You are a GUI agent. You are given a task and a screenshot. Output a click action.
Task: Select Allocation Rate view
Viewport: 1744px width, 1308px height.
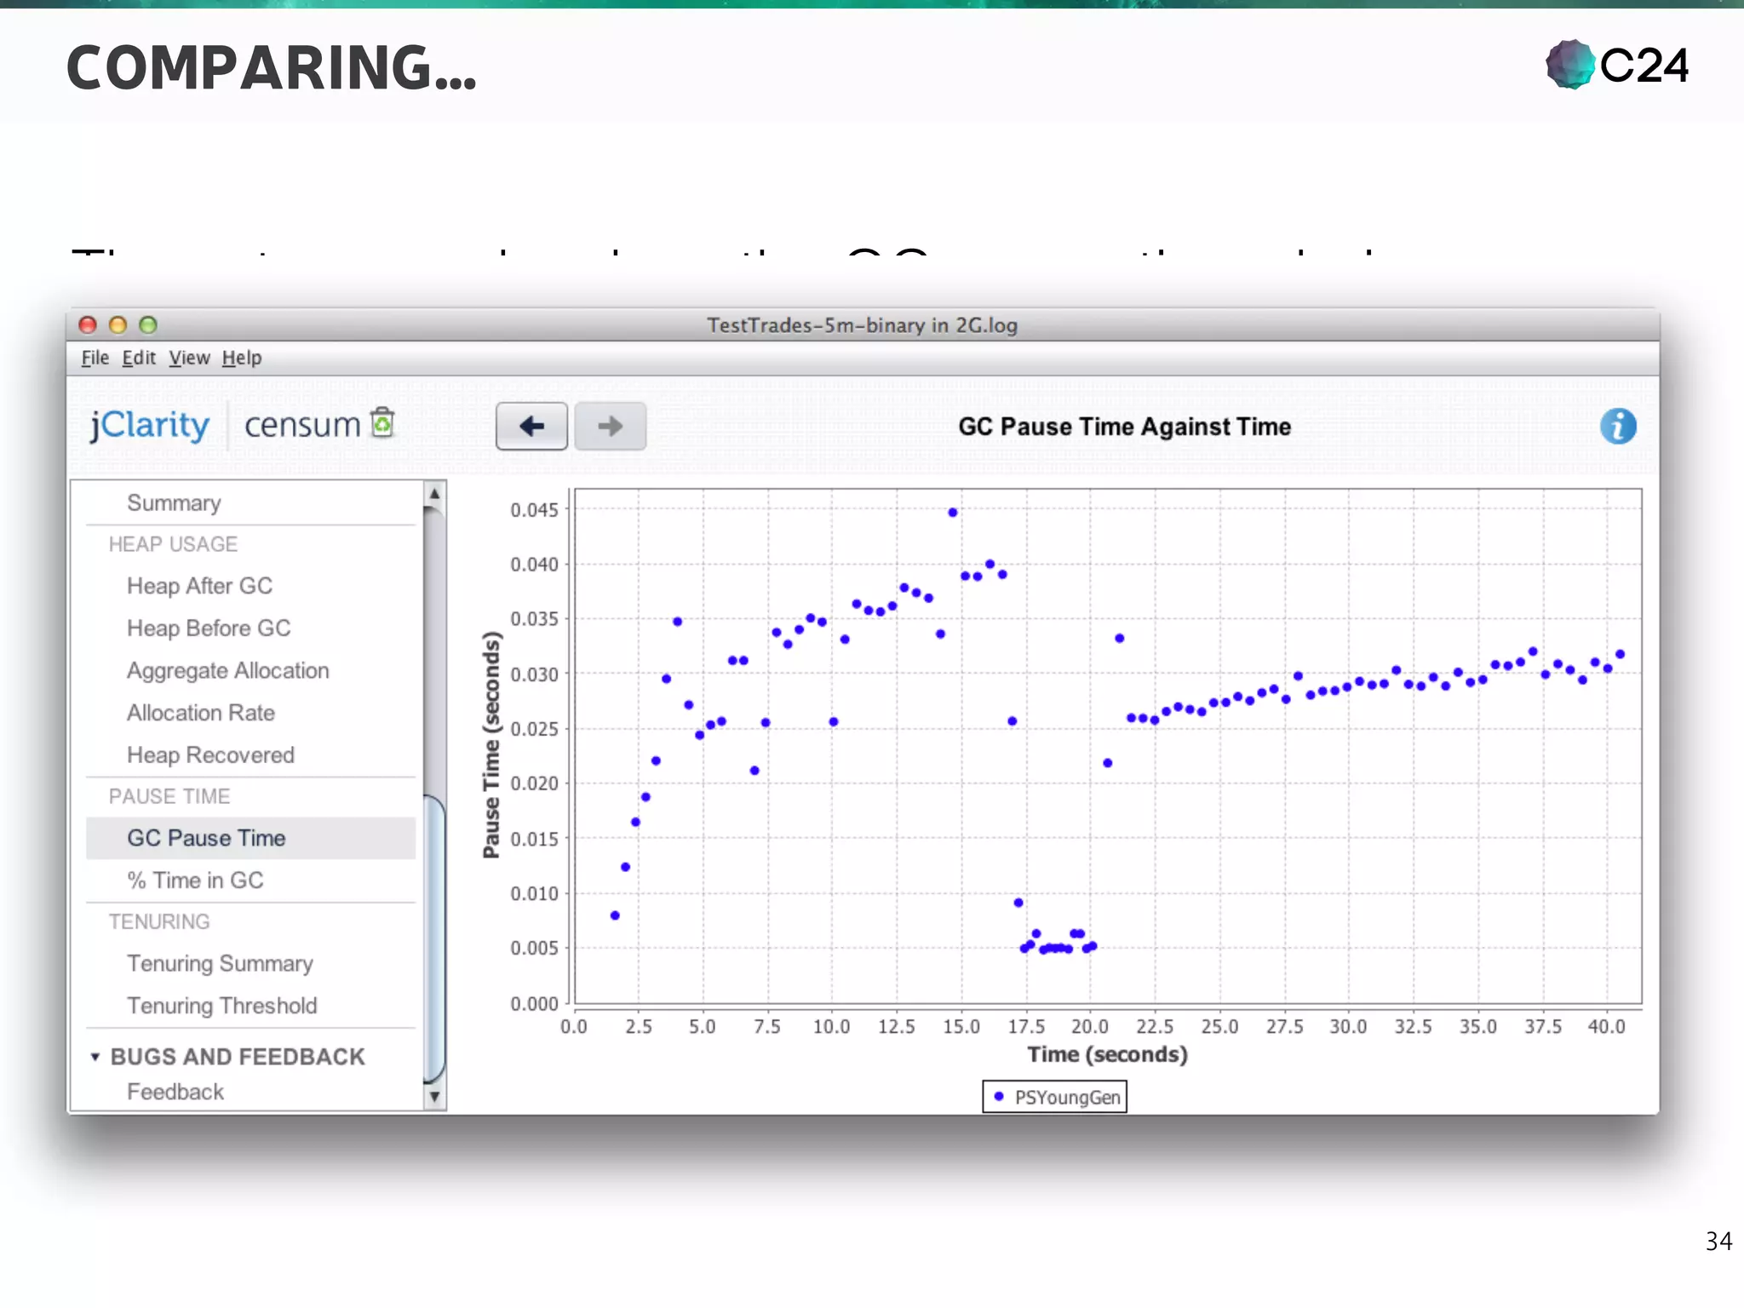[x=201, y=713]
